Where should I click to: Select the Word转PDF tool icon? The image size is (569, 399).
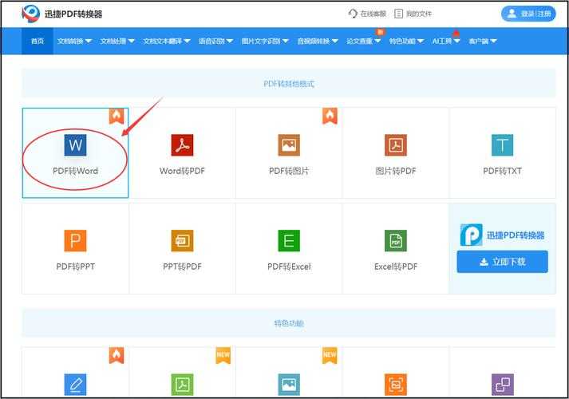coord(182,144)
